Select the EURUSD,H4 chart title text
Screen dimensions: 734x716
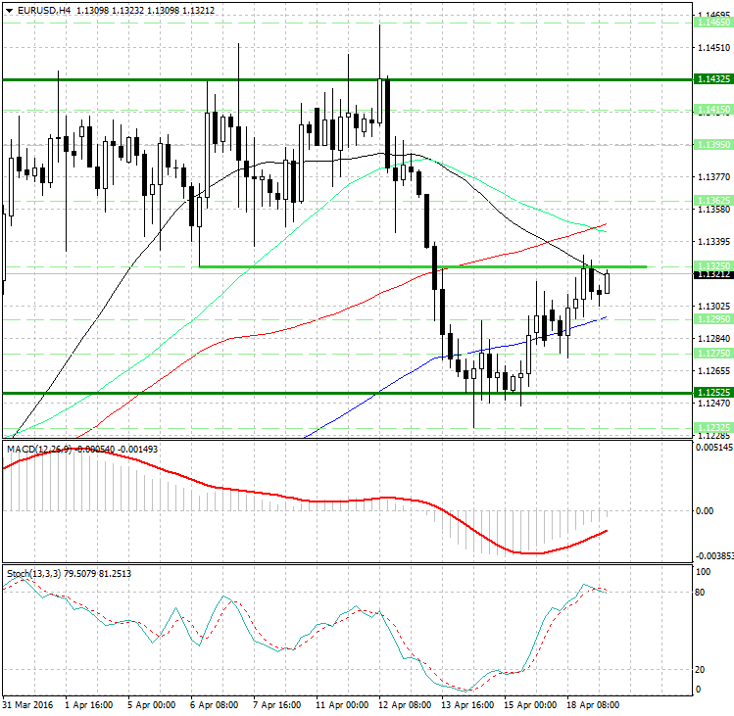point(44,11)
